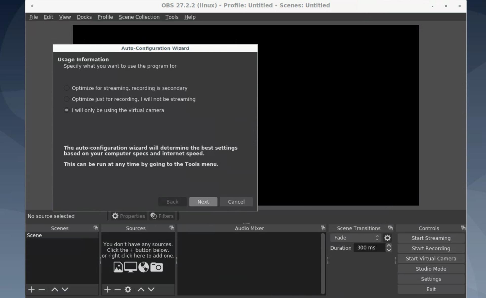Move scene up with arrow icon
Screen dimensions: 486x298
coord(55,289)
